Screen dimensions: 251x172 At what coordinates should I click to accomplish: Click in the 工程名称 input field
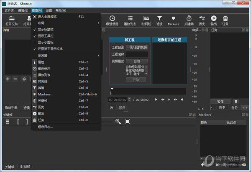(x=137, y=55)
